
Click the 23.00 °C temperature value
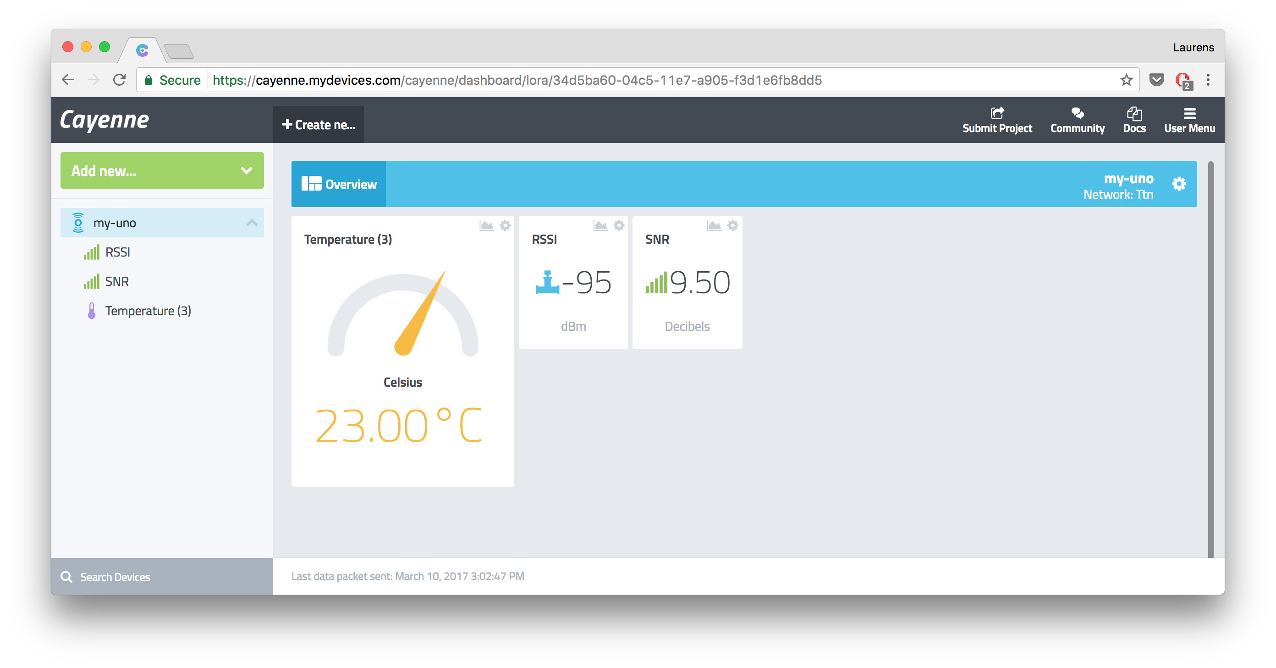399,425
